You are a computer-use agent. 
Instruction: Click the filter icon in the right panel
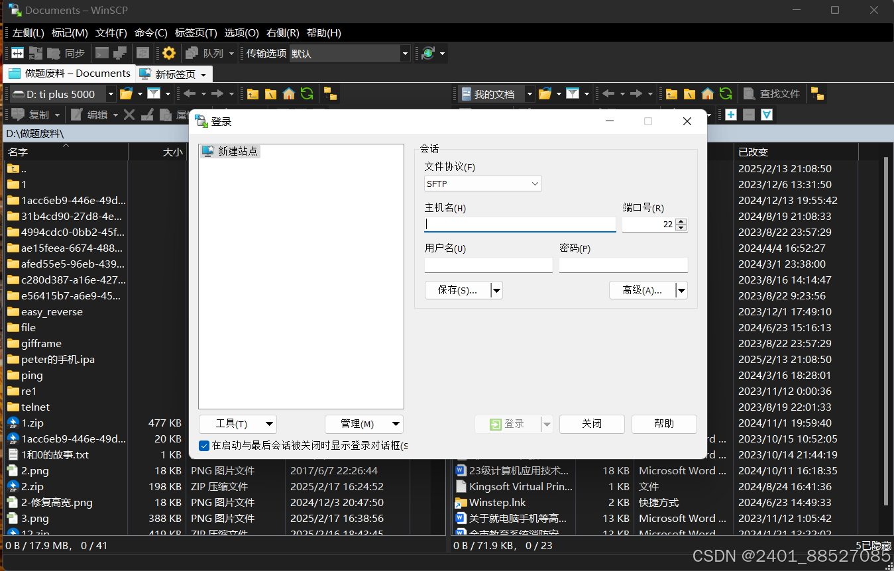tap(573, 94)
